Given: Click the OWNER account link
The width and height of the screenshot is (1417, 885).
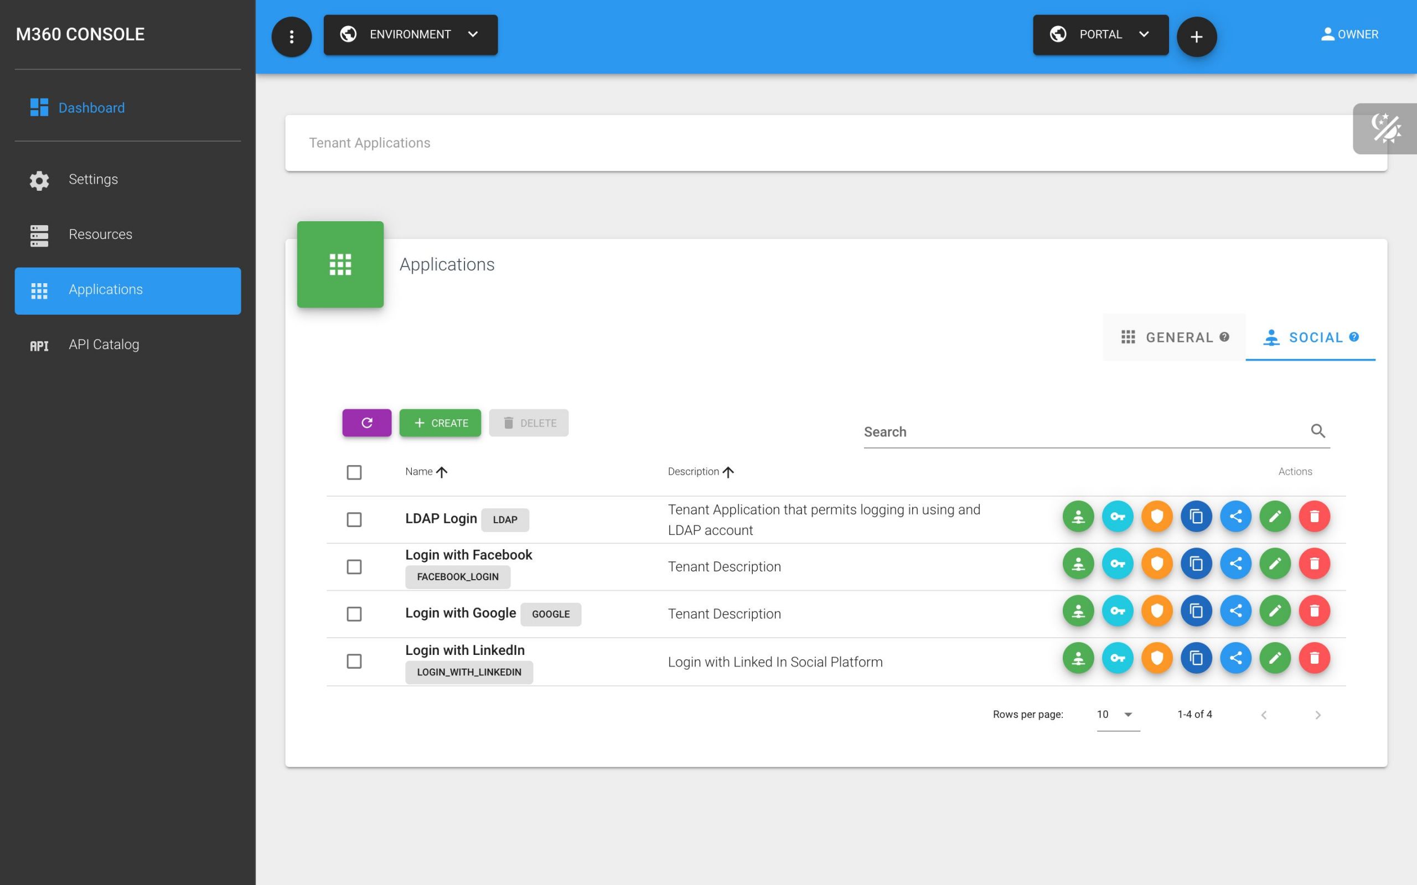Looking at the screenshot, I should click(x=1349, y=34).
